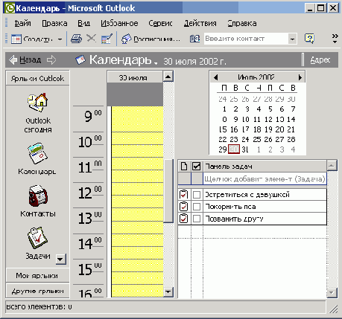
Task: Click the Delete X toolbar icon
Action: [91, 39]
